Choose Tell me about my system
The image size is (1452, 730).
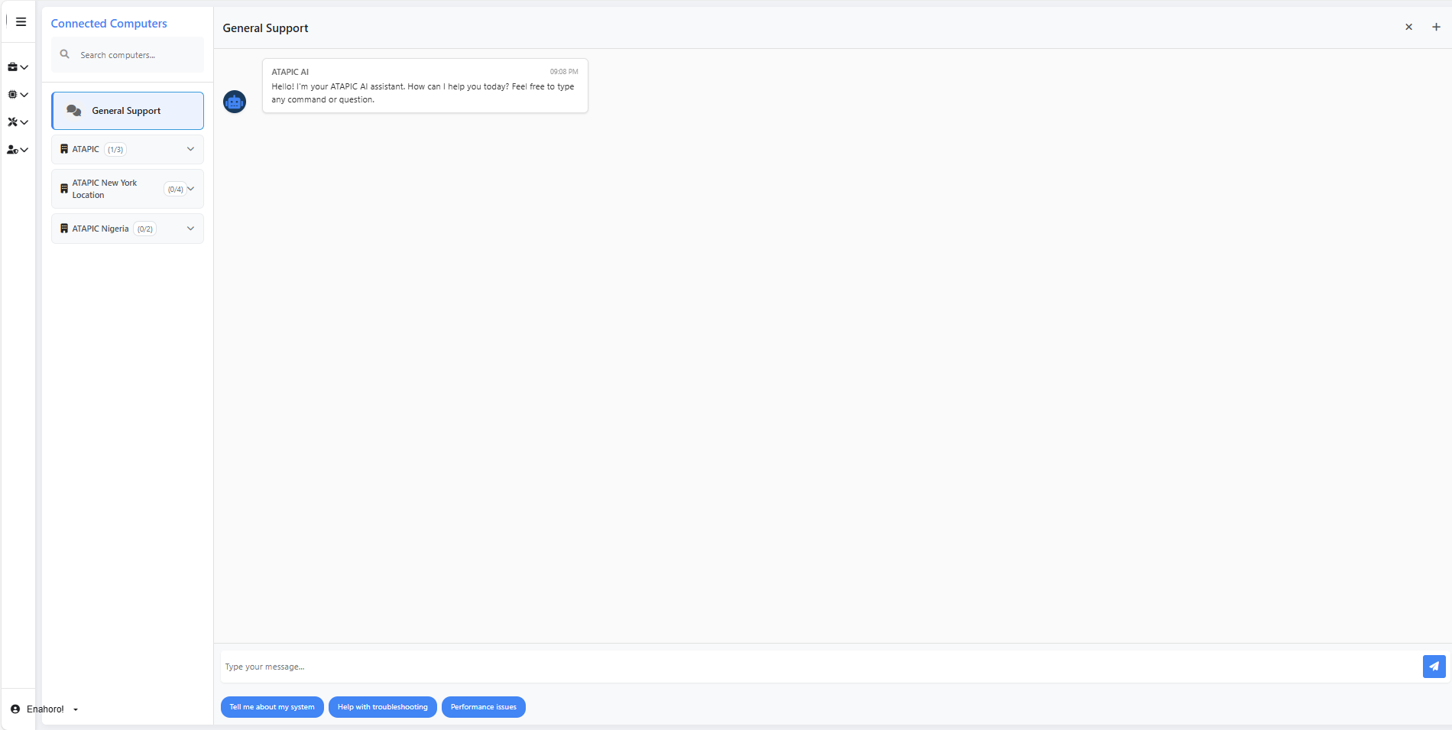(x=272, y=707)
